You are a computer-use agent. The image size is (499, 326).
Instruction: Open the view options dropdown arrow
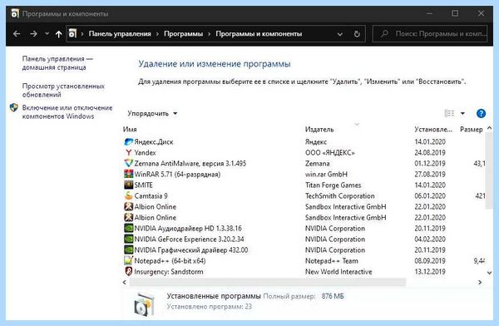click(x=462, y=114)
